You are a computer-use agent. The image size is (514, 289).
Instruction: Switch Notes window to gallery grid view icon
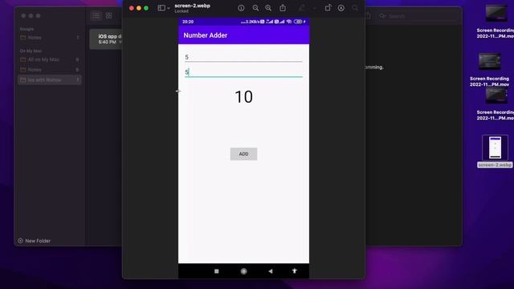point(109,16)
